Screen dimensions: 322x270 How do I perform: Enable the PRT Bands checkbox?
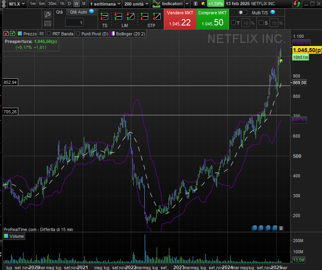pos(49,34)
